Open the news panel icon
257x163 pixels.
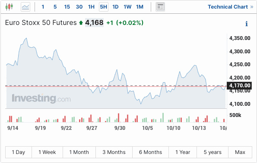pyautogui.click(x=160, y=7)
